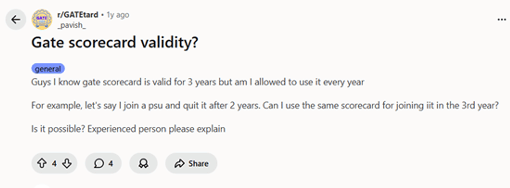Upvote the Gate scorecard validity post

coord(42,163)
